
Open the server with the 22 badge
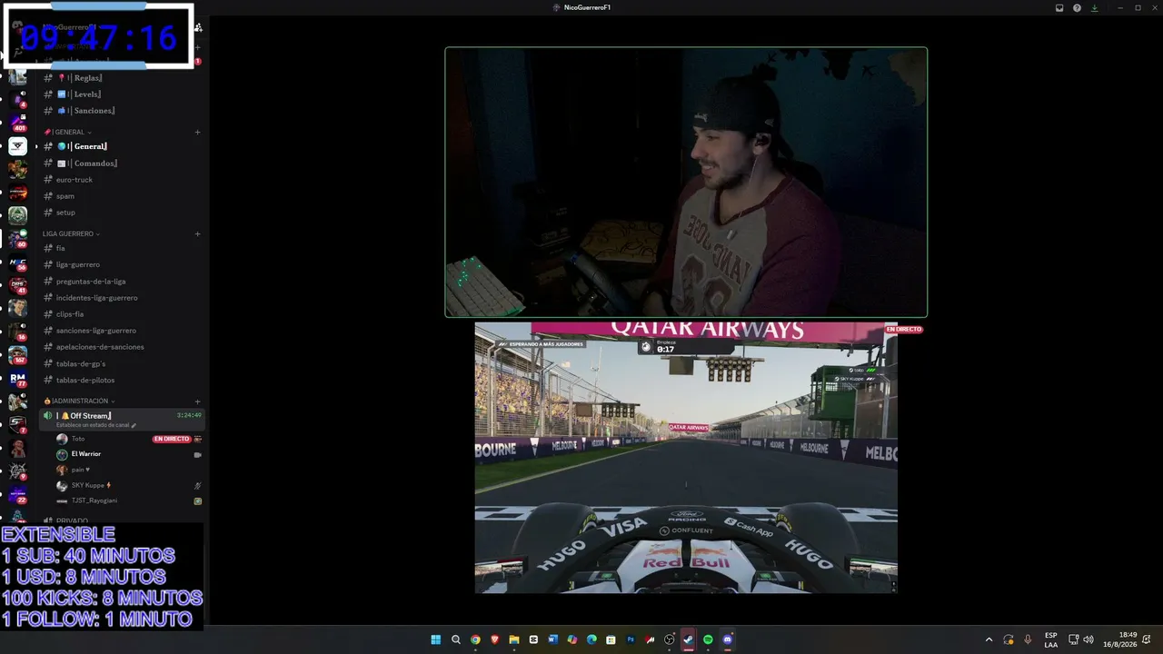[x=18, y=494]
